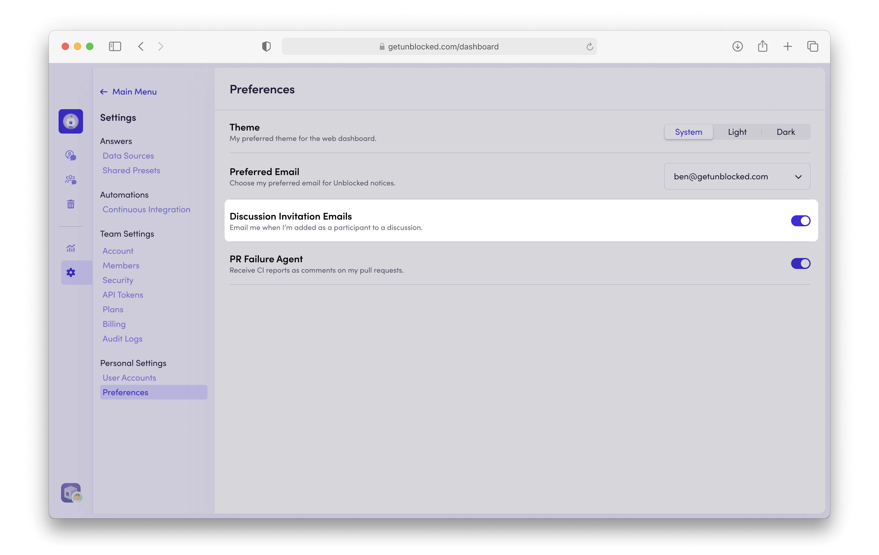This screenshot has height=555, width=879.
Task: Disable Discussion Invitation Emails toggle
Action: [800, 220]
